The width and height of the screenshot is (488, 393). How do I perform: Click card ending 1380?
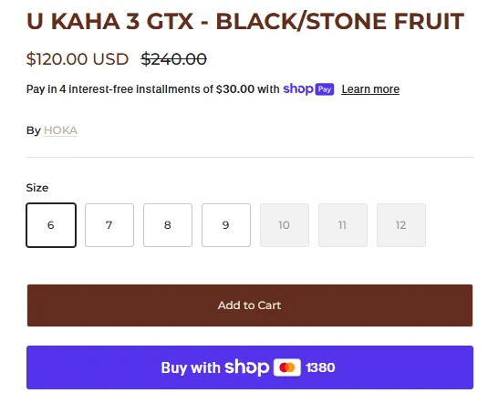coord(320,367)
